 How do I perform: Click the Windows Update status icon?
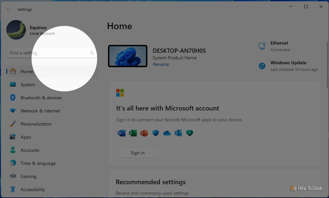pos(262,66)
